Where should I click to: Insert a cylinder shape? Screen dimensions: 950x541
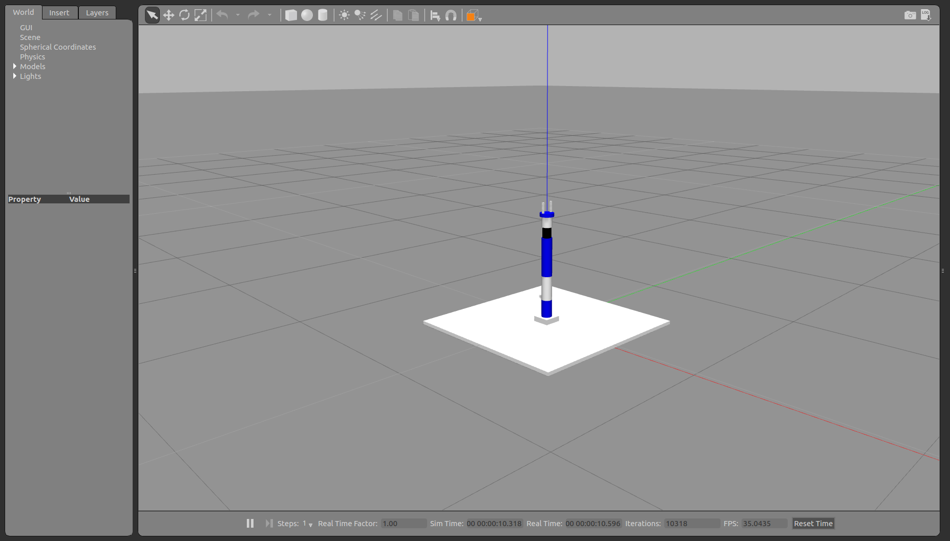pos(323,15)
